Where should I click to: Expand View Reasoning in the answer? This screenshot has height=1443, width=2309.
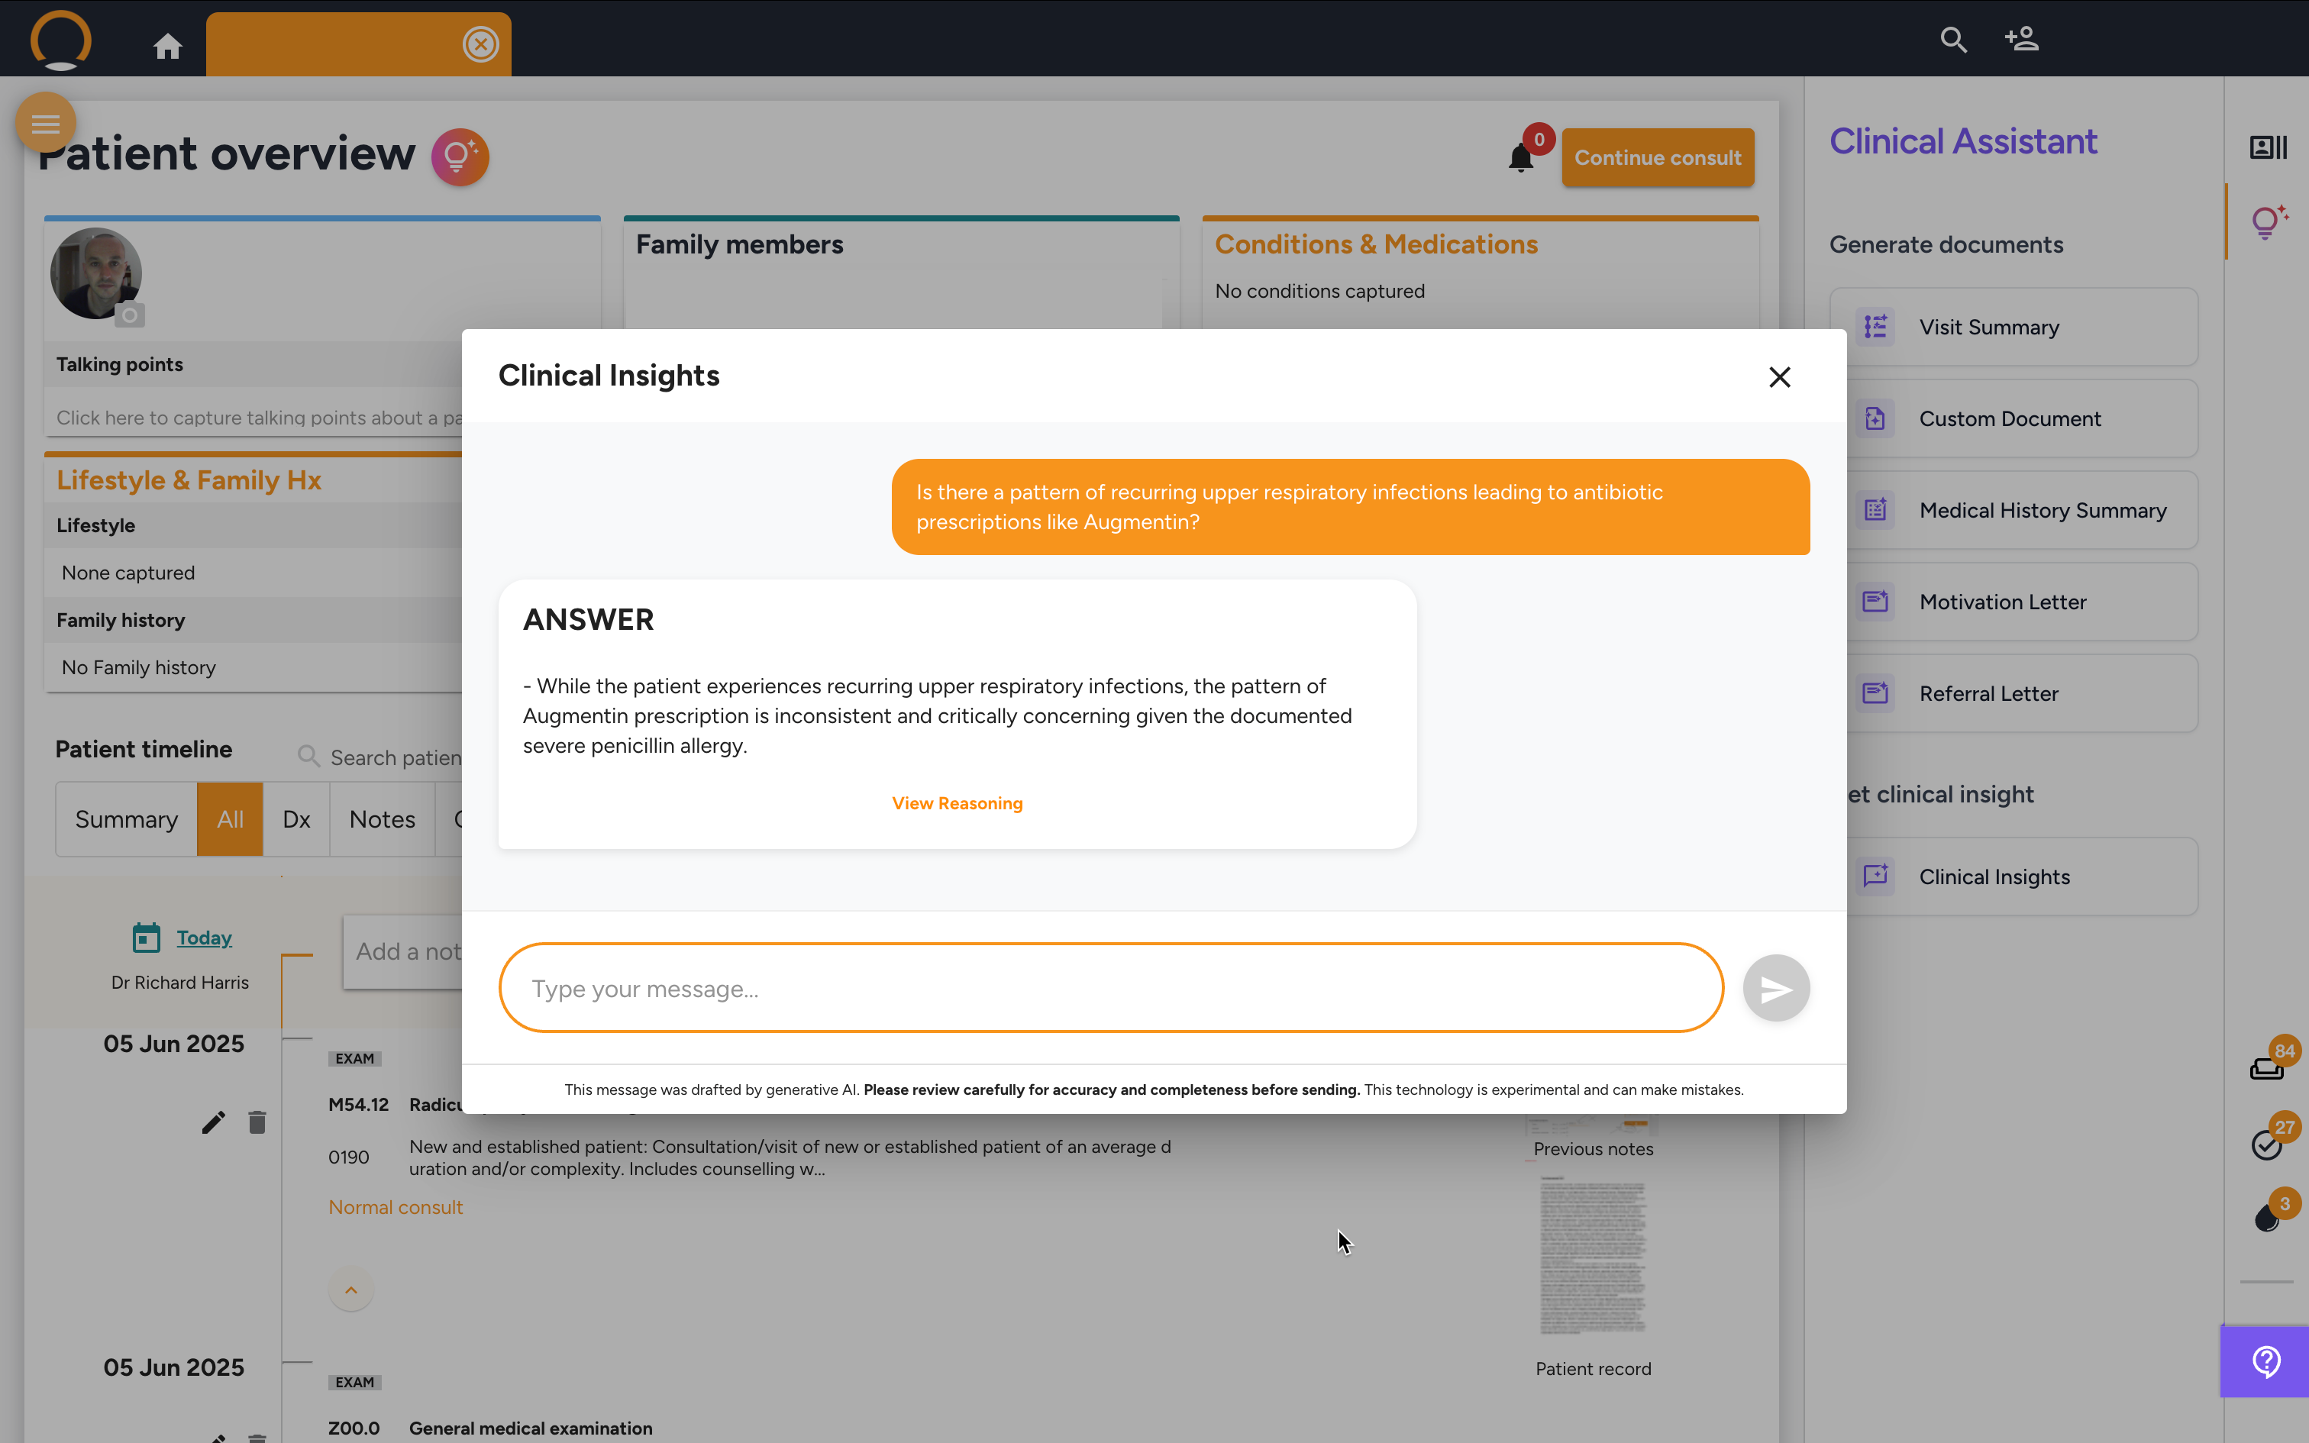click(957, 803)
